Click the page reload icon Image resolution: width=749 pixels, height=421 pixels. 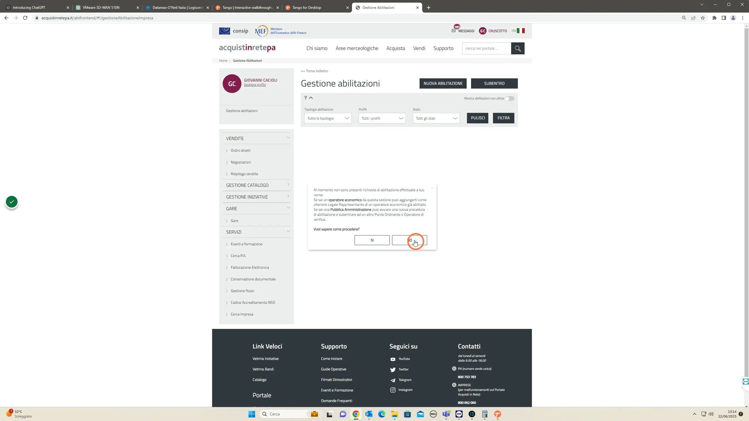[25, 18]
